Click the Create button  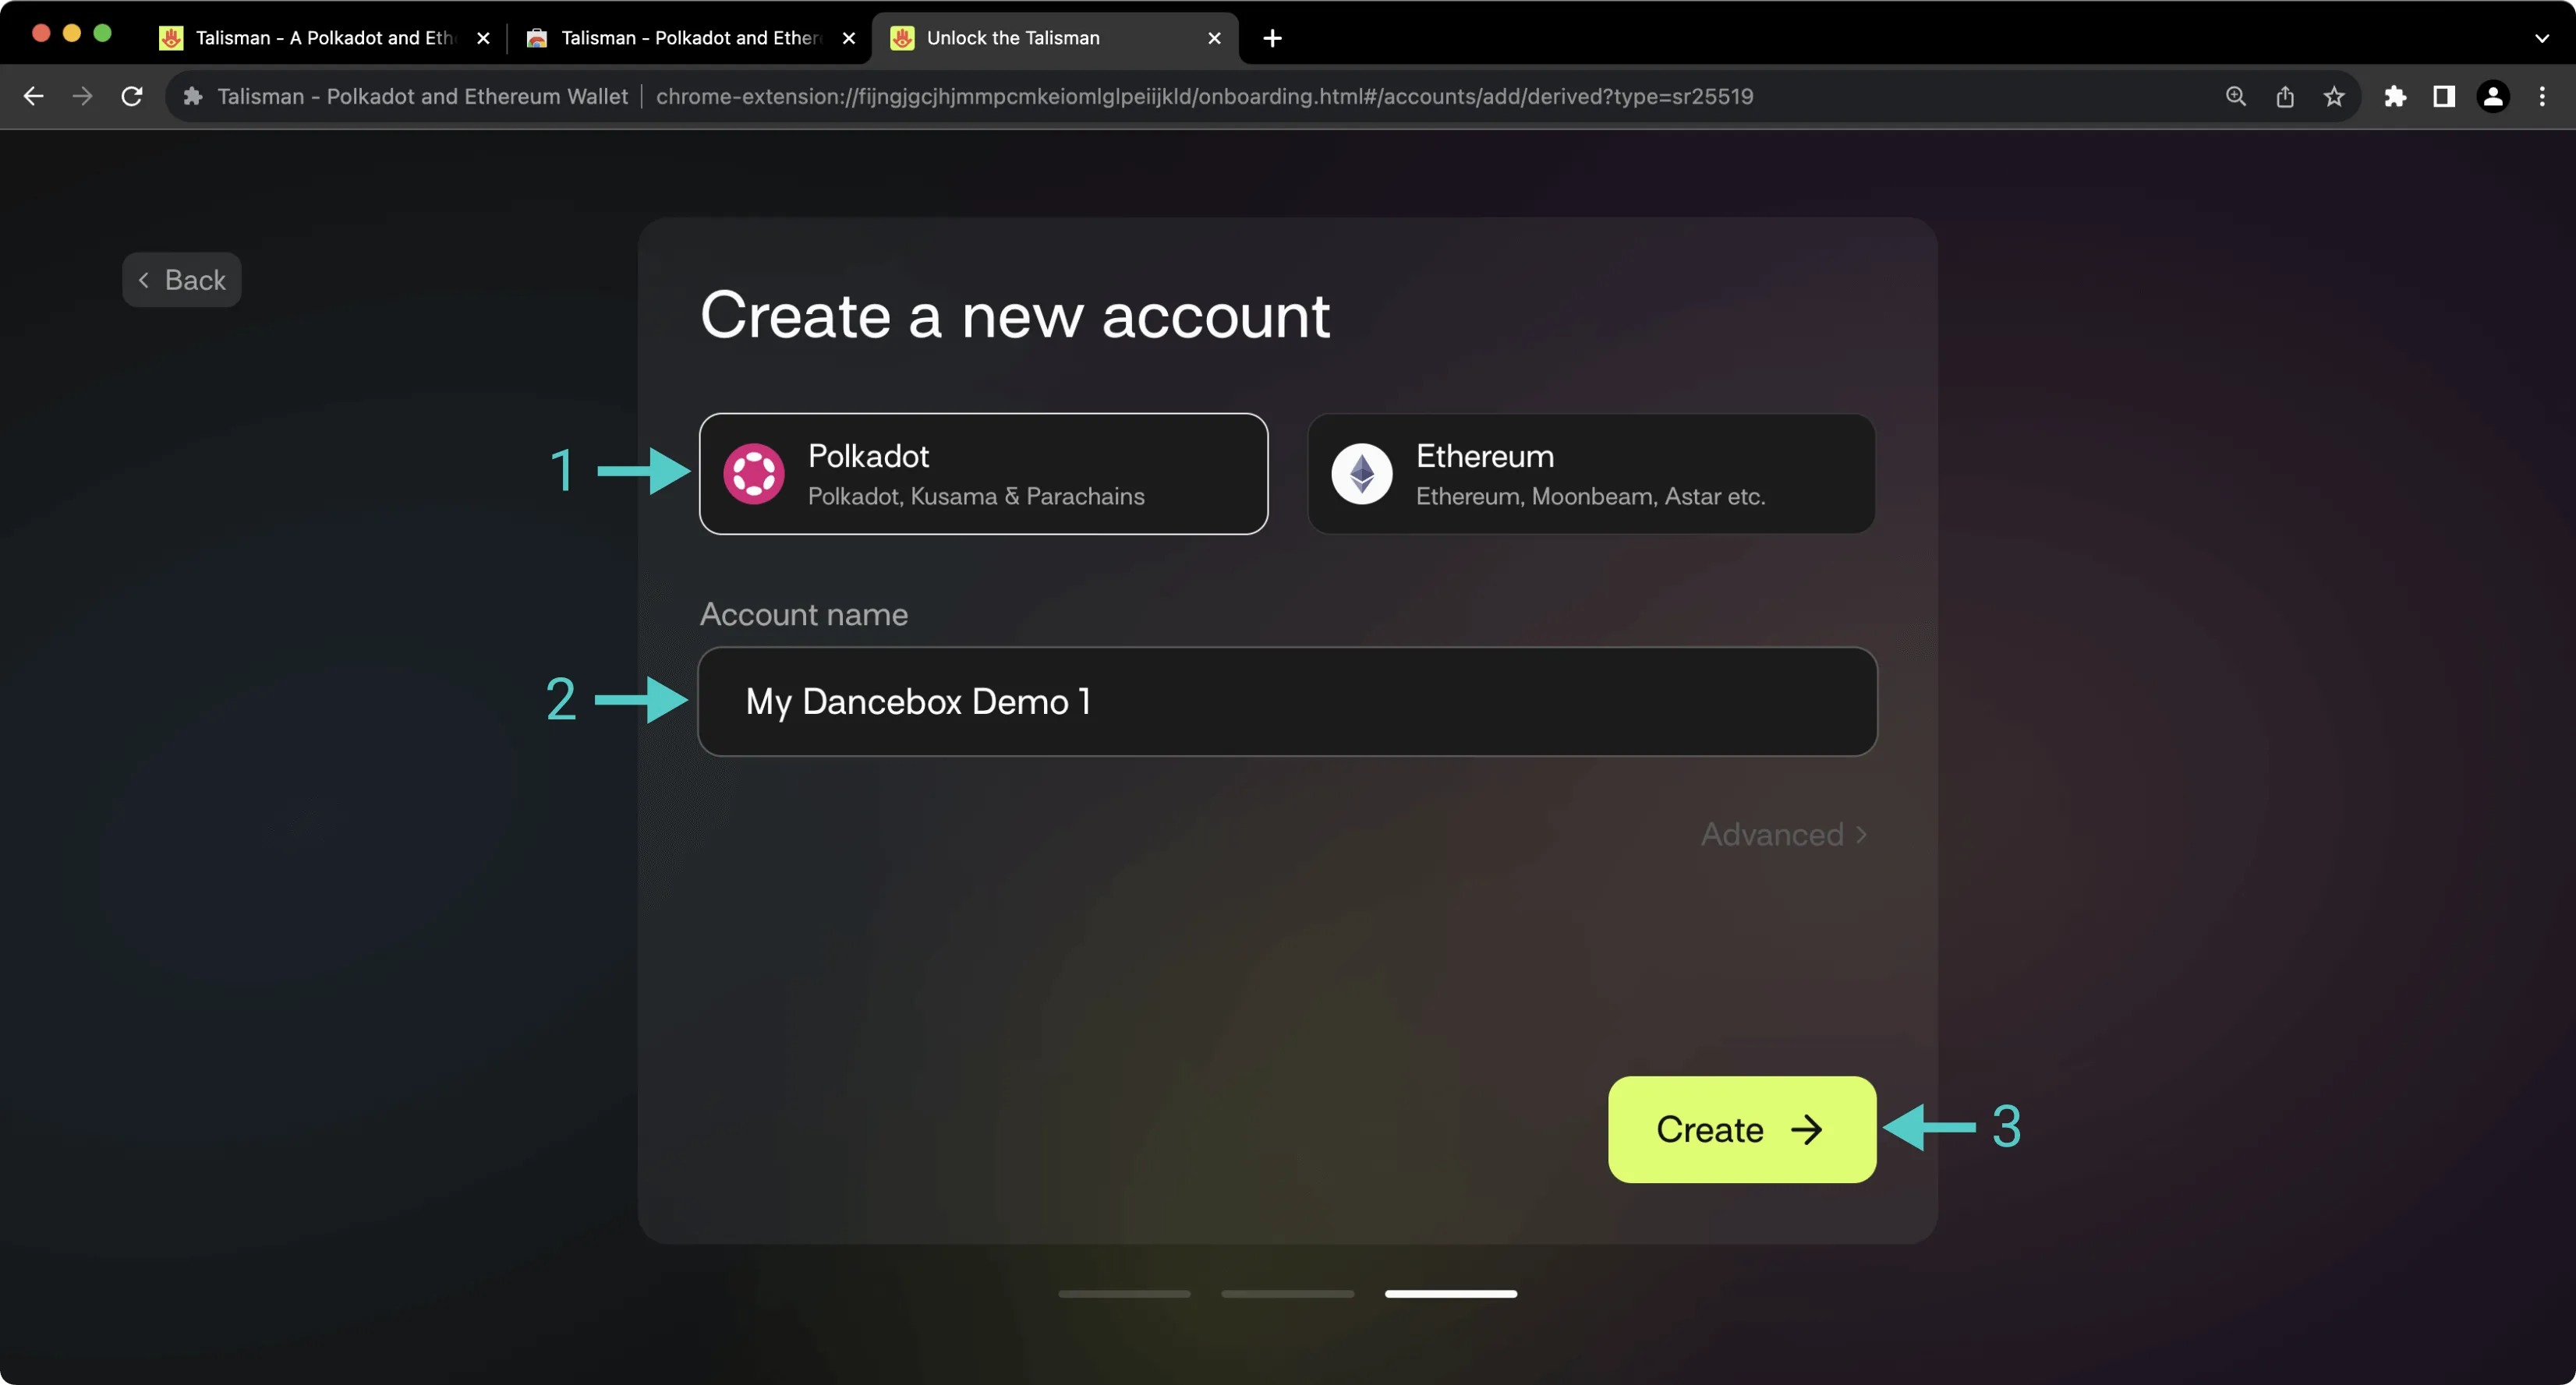pos(1742,1129)
